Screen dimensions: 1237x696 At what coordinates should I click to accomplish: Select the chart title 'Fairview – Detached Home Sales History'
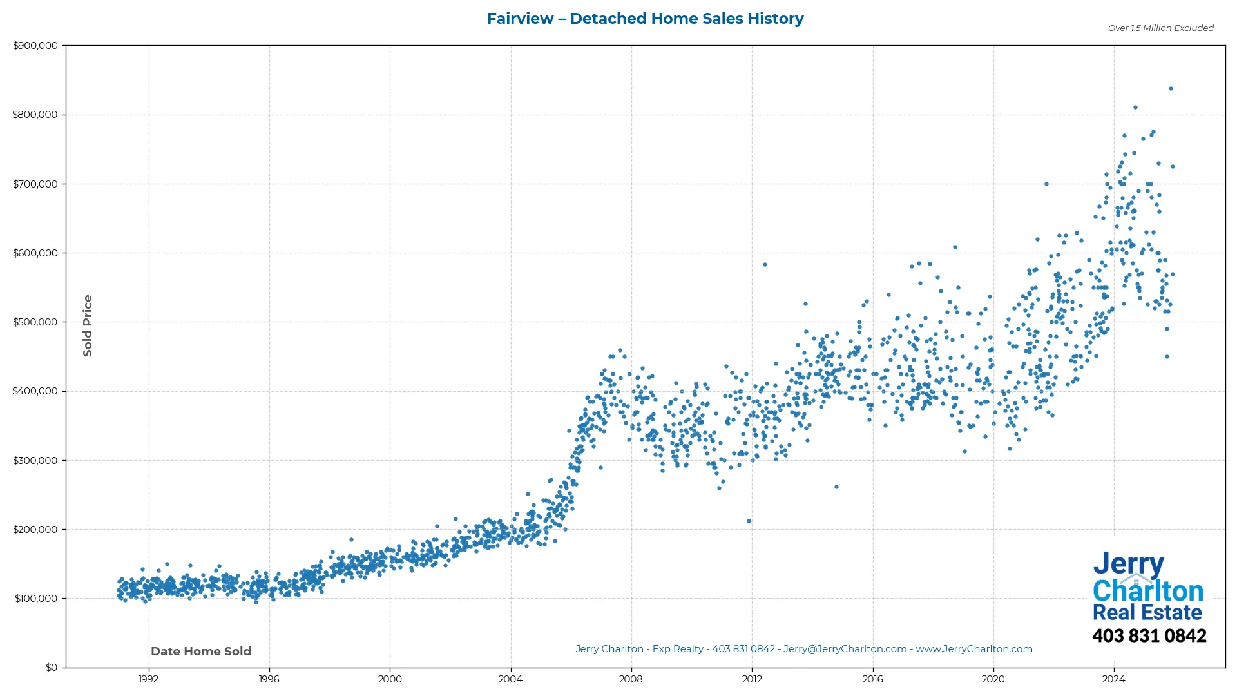point(645,19)
